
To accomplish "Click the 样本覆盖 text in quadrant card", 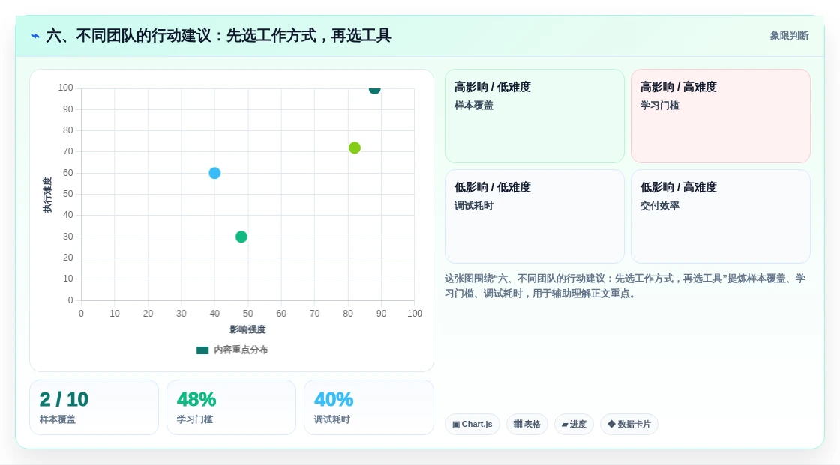I will (x=473, y=106).
